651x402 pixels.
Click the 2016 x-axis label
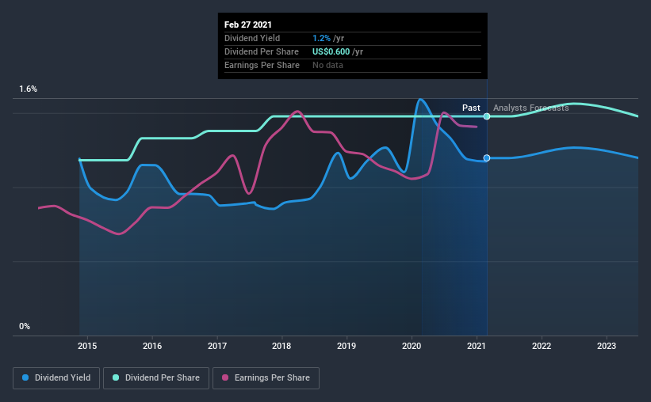[x=152, y=346]
